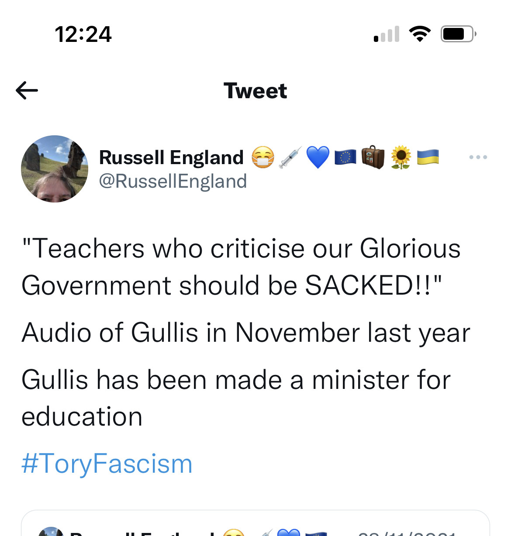The width and height of the screenshot is (511, 536).
Task: Tap the suitcase emoji in name
Action: 373,158
